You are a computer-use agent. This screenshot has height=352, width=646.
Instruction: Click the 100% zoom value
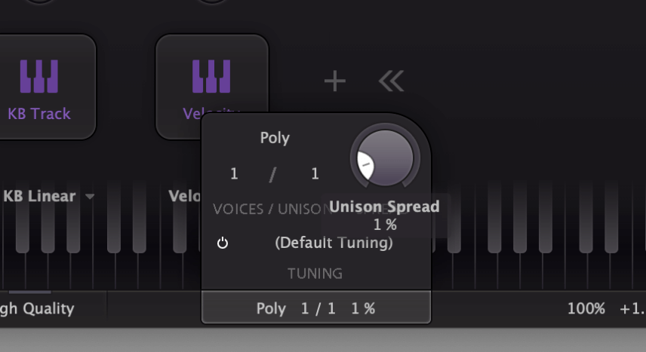586,308
